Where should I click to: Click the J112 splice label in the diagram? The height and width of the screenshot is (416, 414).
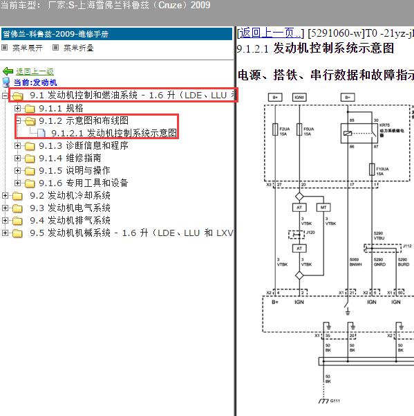[x=407, y=246]
